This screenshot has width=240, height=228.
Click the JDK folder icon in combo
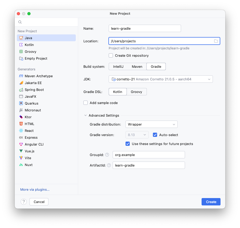(x=114, y=79)
